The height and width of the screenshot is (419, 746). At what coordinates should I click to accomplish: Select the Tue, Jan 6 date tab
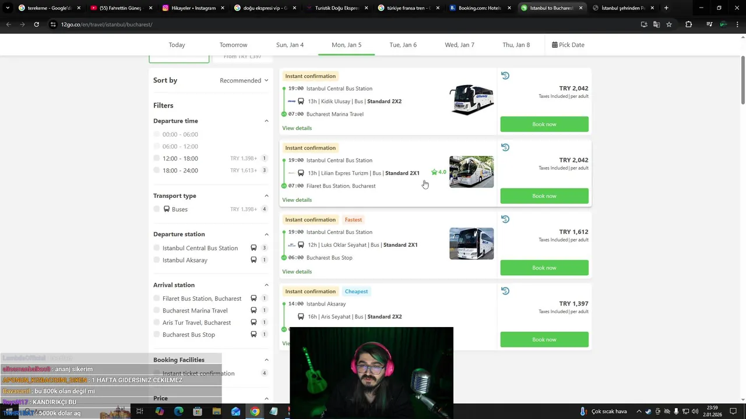coord(403,45)
